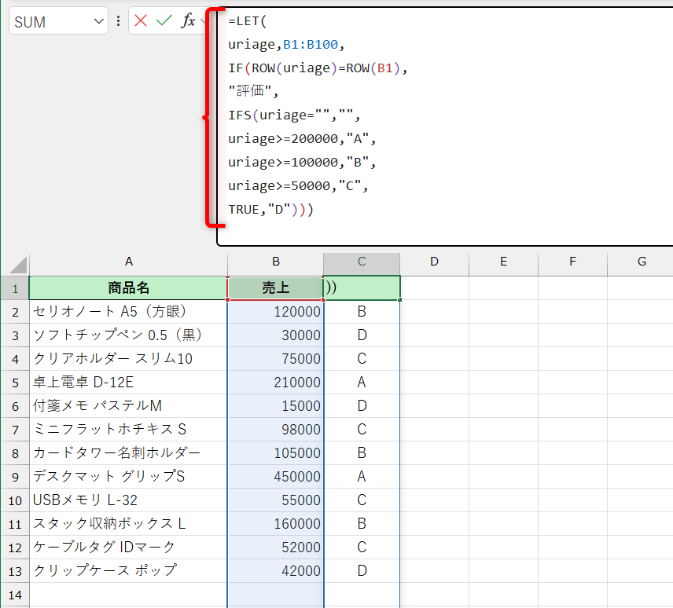The width and height of the screenshot is (673, 608).
Task: Select column header G
Action: (641, 262)
